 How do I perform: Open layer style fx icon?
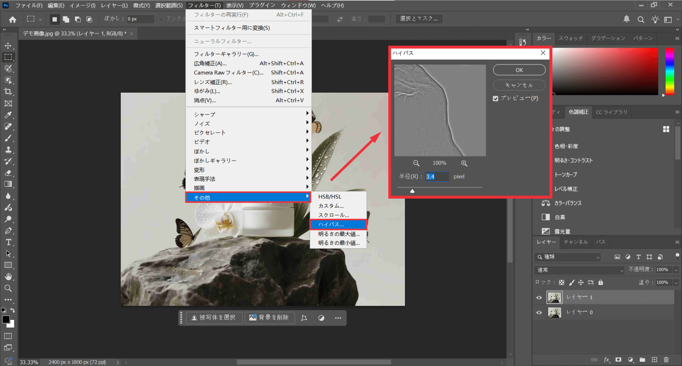pos(607,360)
